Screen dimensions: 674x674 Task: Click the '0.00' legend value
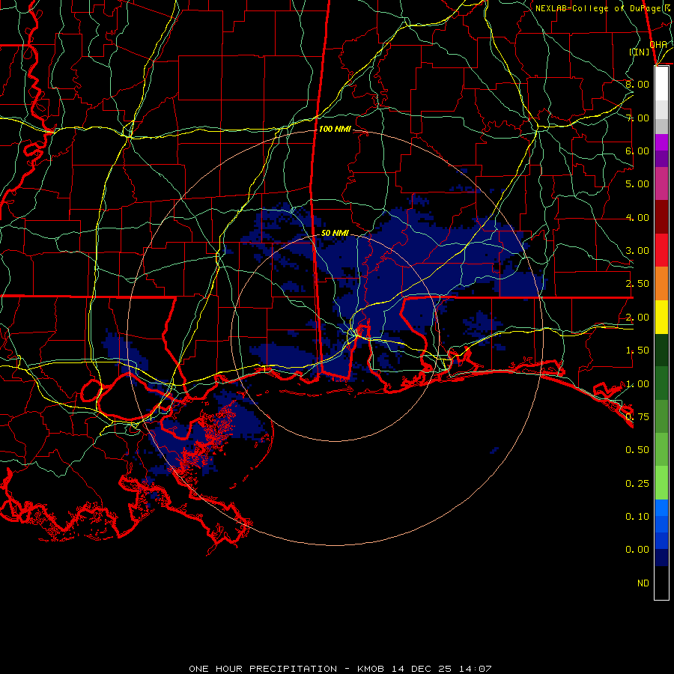pos(637,550)
